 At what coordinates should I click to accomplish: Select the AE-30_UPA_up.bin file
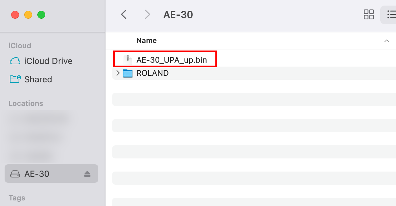click(171, 60)
